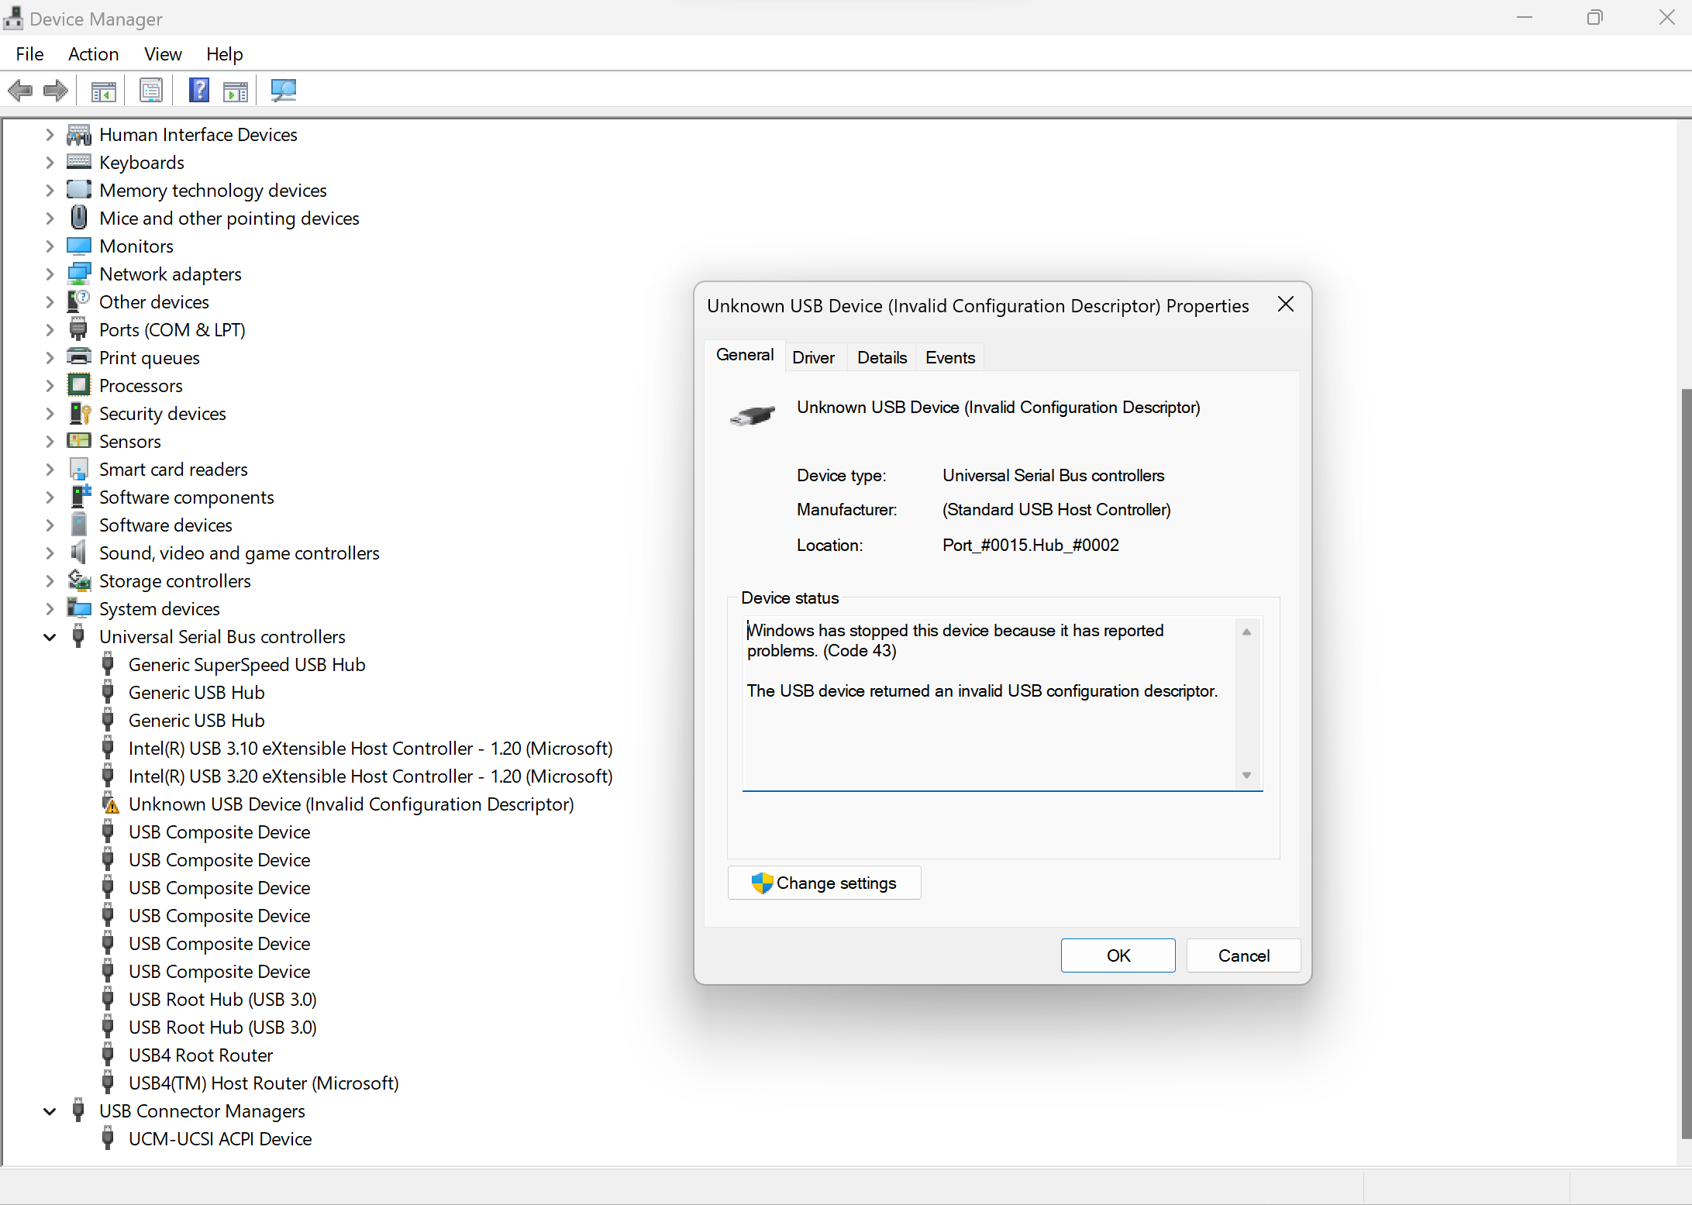The width and height of the screenshot is (1692, 1205).
Task: Click the Action pane toolbar icon
Action: [236, 91]
